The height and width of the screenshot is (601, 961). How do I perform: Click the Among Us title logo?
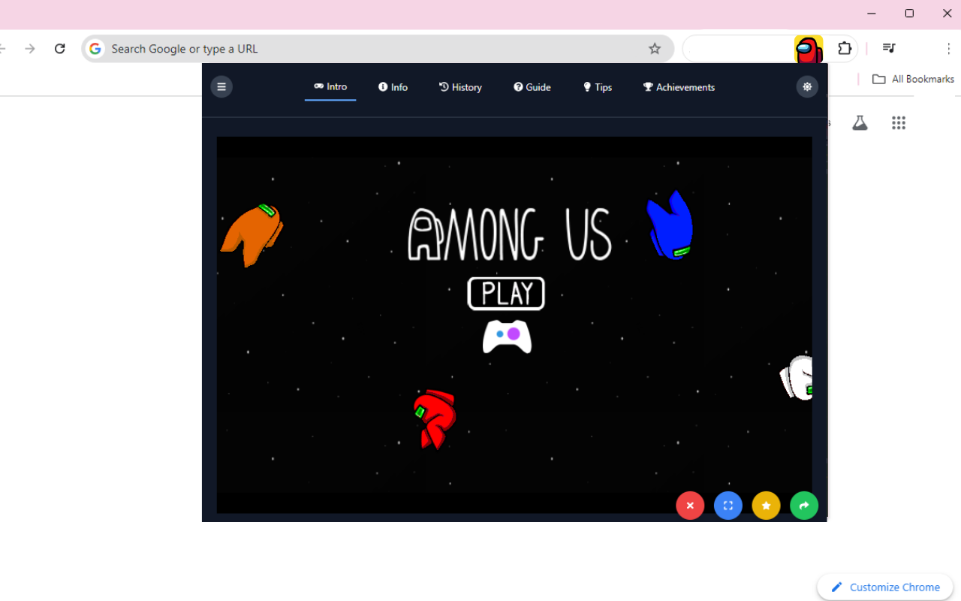tap(510, 234)
